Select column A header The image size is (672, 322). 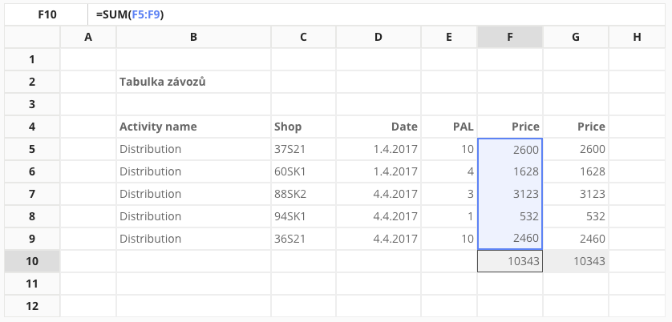(x=88, y=37)
